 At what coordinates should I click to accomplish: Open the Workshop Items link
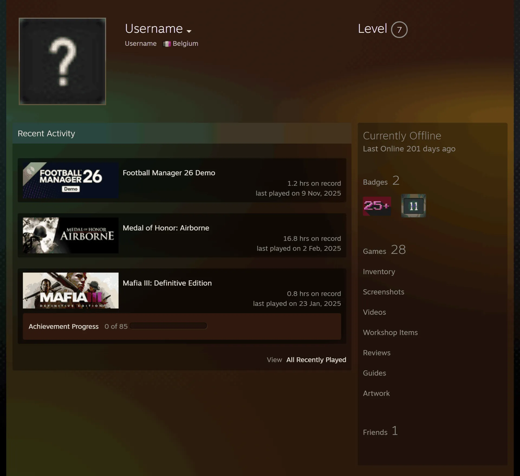point(390,332)
